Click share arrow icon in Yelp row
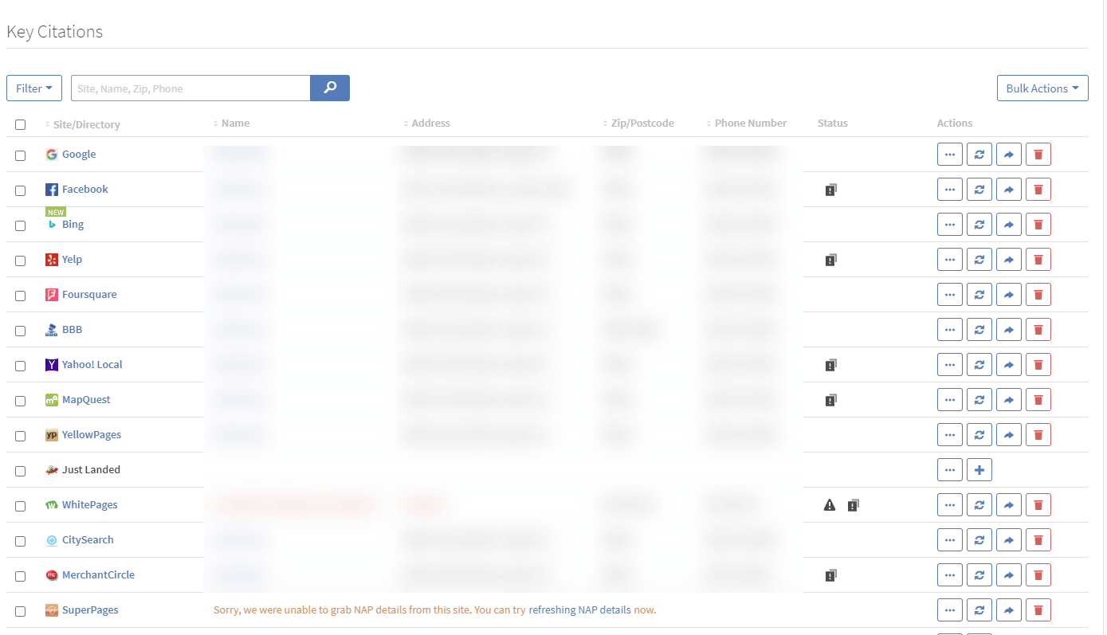Screen dimensions: 1107x635 [1008, 260]
